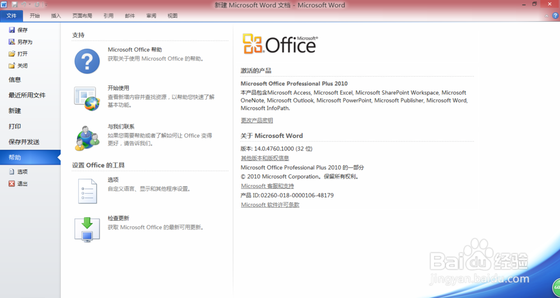The width and height of the screenshot is (560, 298).
Task: Click the Check for Updates green arrow icon
Action: coord(87,230)
